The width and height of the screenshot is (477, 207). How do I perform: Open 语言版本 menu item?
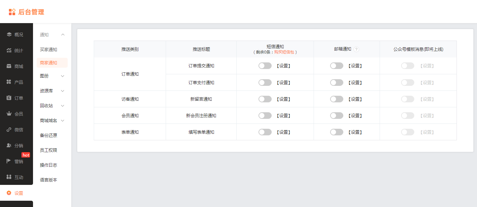(49, 180)
